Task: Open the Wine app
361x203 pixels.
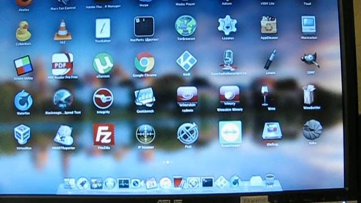Action: pyautogui.click(x=265, y=96)
